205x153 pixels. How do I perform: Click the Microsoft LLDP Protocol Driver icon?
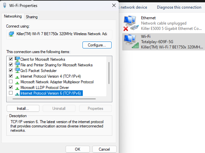point(17,88)
